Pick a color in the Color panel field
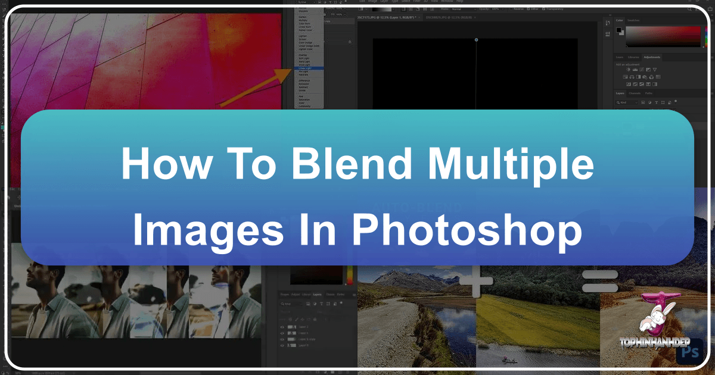The width and height of the screenshot is (715, 375). coord(661,36)
